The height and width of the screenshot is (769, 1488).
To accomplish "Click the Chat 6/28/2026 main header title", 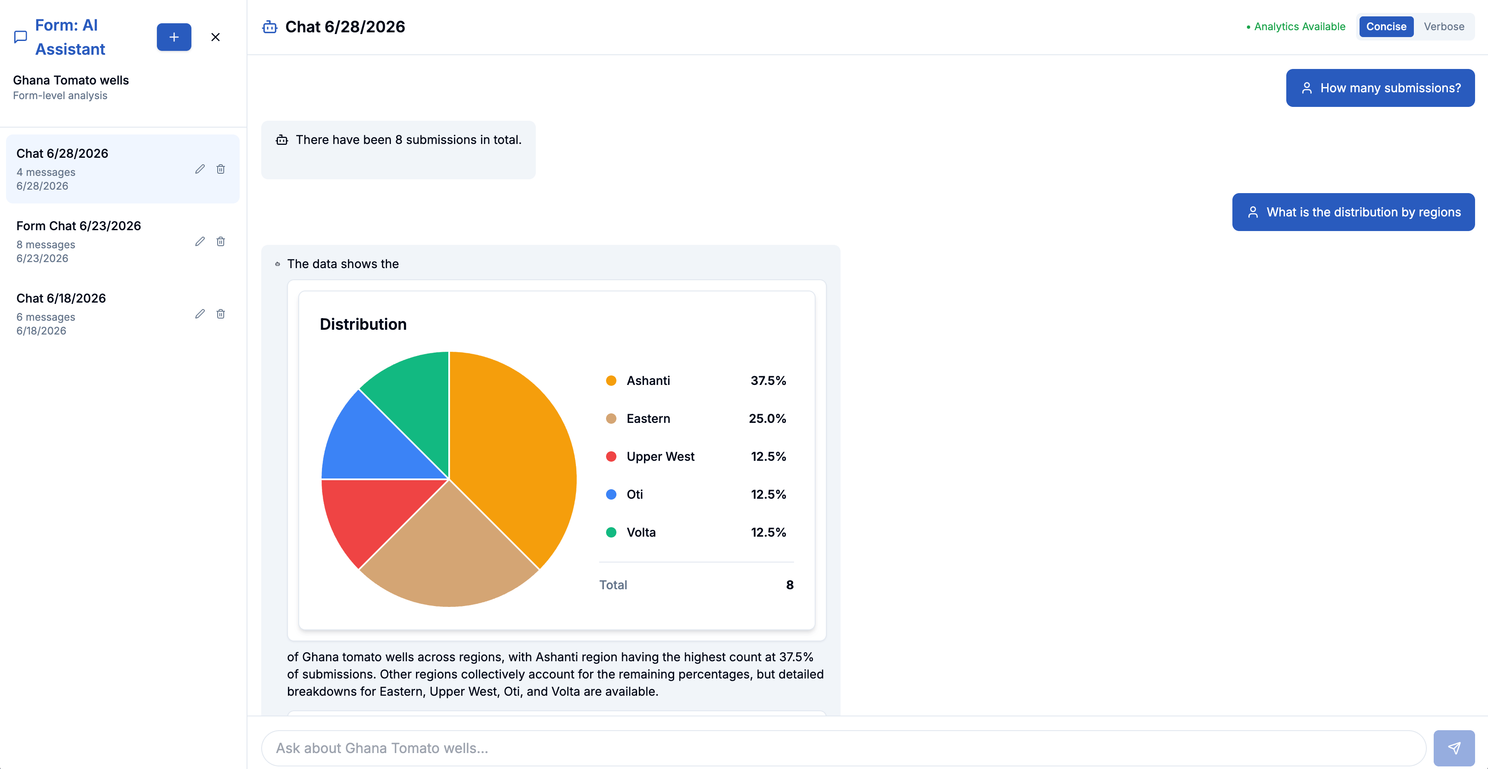I will pos(345,27).
